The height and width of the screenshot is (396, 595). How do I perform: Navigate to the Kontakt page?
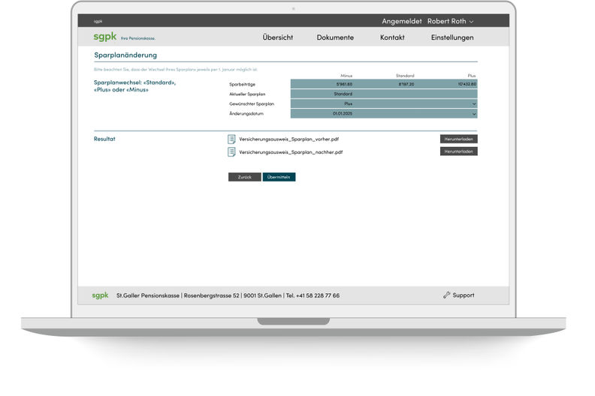392,37
